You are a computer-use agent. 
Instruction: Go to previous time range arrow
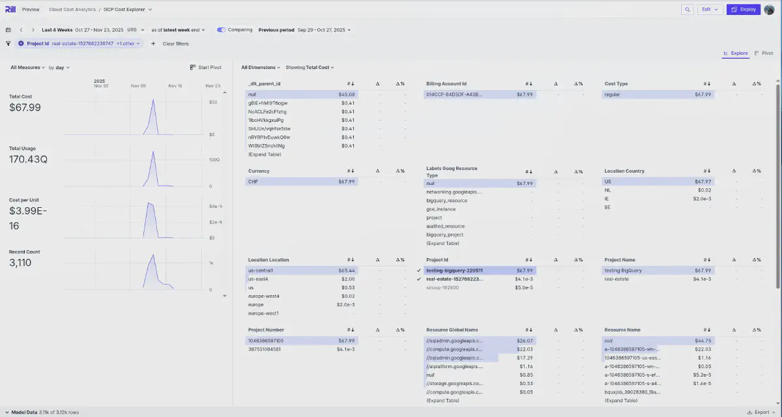(21, 30)
